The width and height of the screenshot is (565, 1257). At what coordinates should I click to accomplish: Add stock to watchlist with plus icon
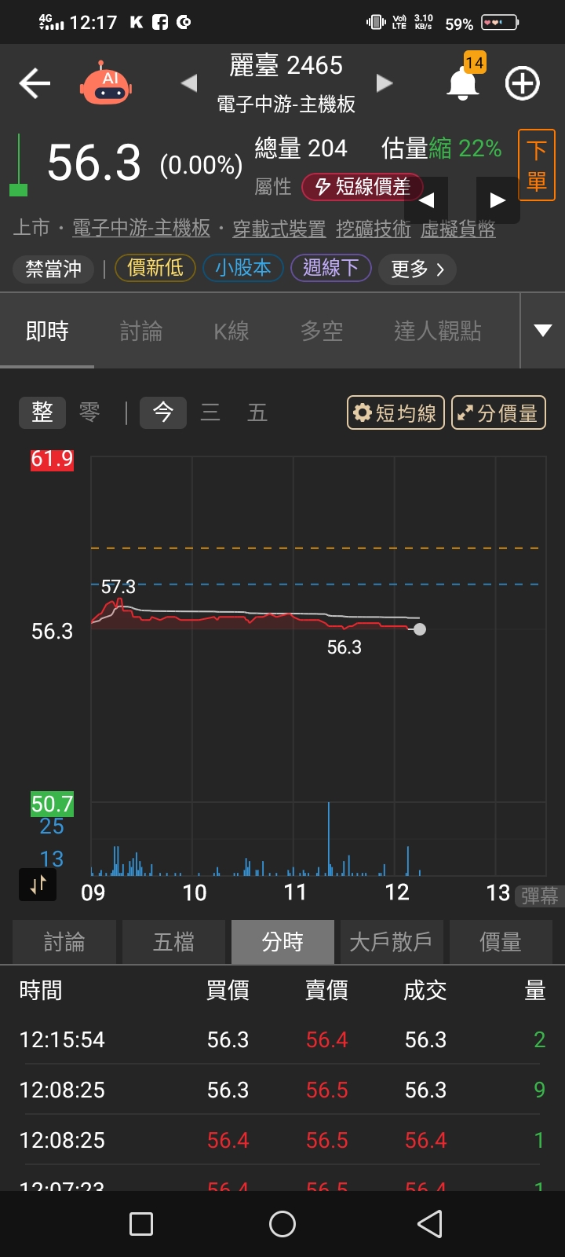click(523, 83)
